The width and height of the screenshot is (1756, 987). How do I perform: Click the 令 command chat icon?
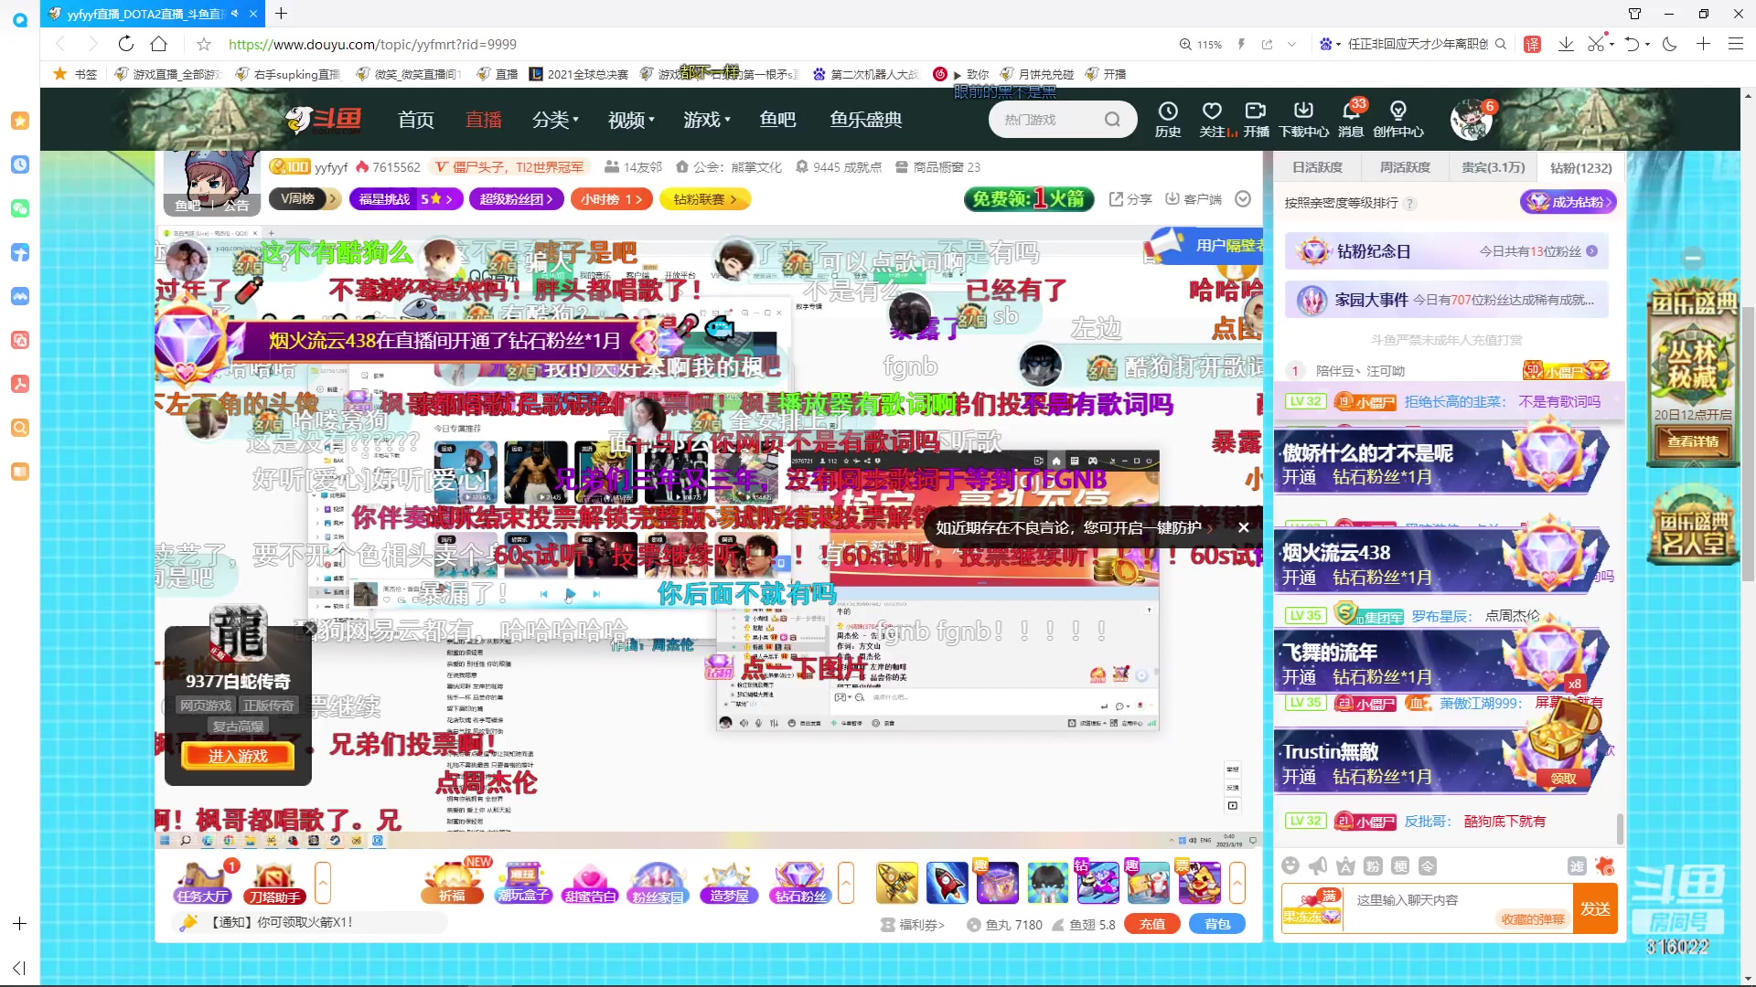tap(1428, 865)
